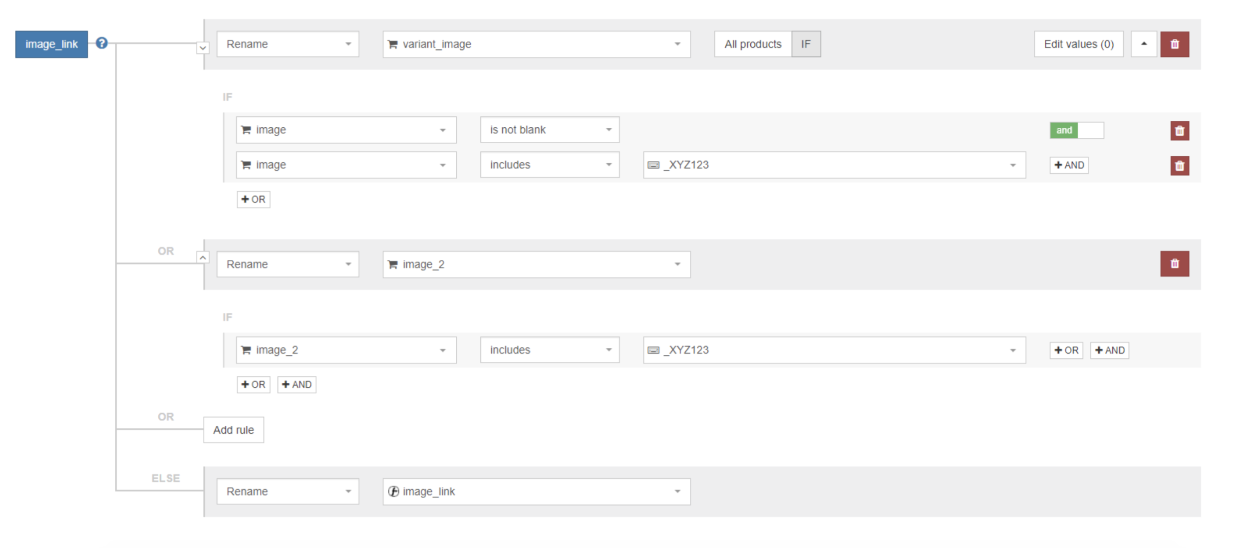Toggle the green 'and' switch
Image resolution: width=1233 pixels, height=548 pixels.
(x=1076, y=130)
